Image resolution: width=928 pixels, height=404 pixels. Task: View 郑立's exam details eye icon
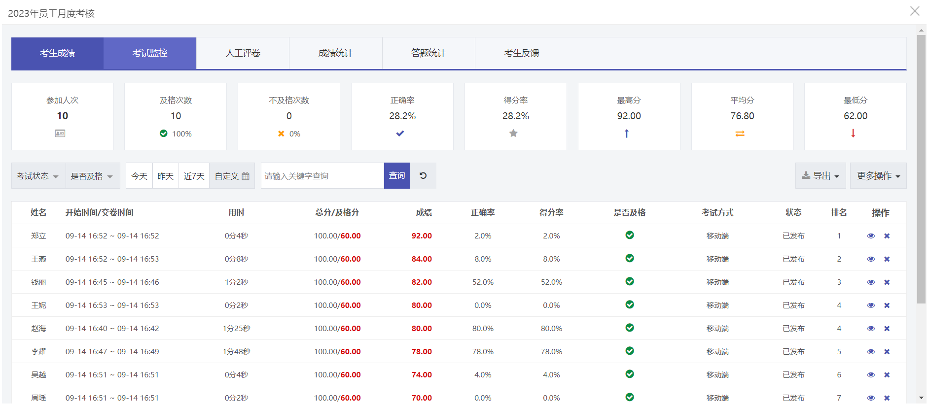[871, 236]
